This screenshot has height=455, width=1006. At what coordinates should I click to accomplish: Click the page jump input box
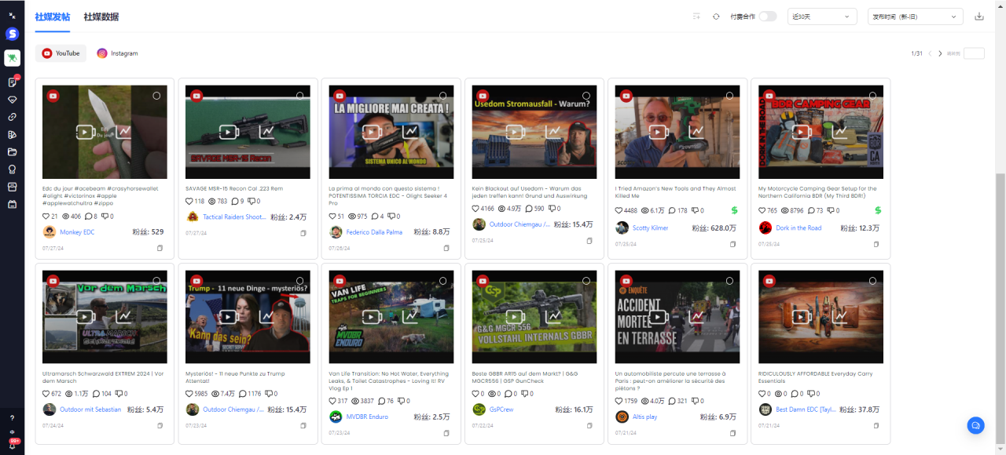click(974, 53)
